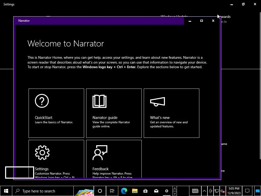
Task: Open the Narrator guide tile
Action: pyautogui.click(x=114, y=113)
